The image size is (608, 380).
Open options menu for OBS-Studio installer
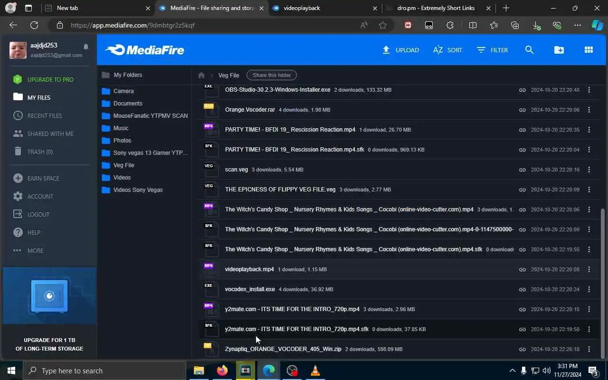click(x=589, y=90)
